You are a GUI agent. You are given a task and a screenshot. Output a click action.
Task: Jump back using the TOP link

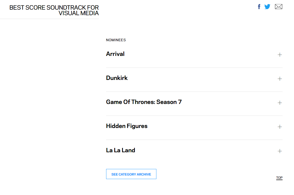tap(279, 178)
